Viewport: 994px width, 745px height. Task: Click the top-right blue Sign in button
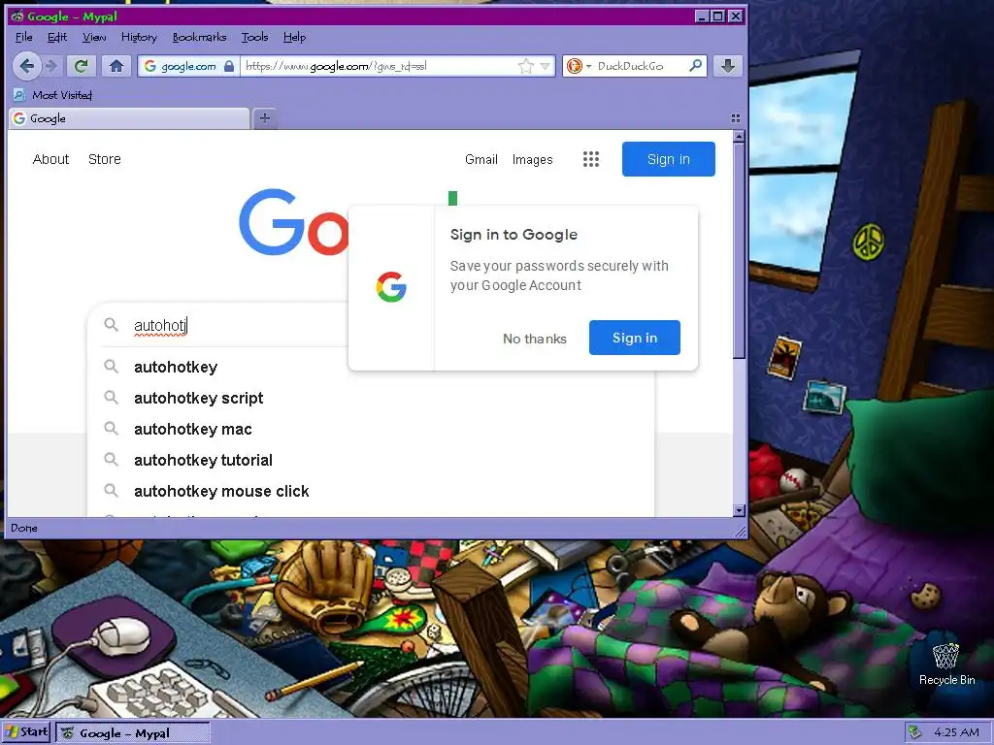[668, 159]
